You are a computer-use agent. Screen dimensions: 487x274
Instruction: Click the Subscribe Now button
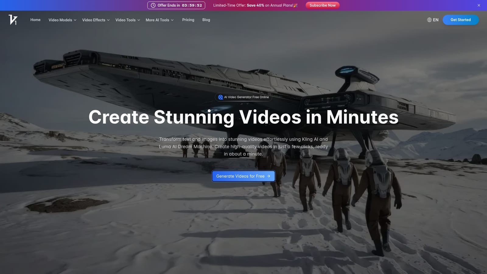[322, 5]
